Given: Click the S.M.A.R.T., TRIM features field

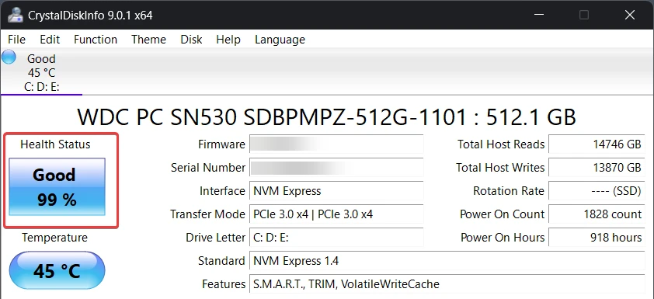Looking at the screenshot, I should 447,284.
